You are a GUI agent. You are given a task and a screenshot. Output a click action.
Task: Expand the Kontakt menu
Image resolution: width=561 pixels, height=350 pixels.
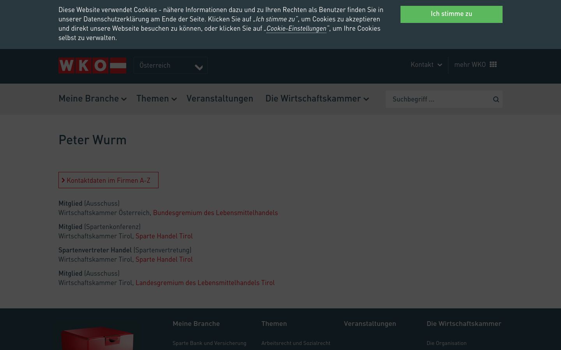click(x=426, y=65)
